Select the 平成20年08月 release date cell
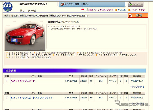 pos(137,98)
